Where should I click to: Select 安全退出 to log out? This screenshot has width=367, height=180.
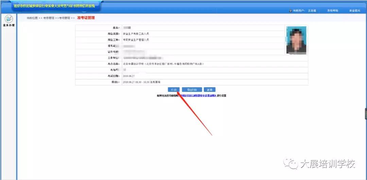[x=354, y=11]
